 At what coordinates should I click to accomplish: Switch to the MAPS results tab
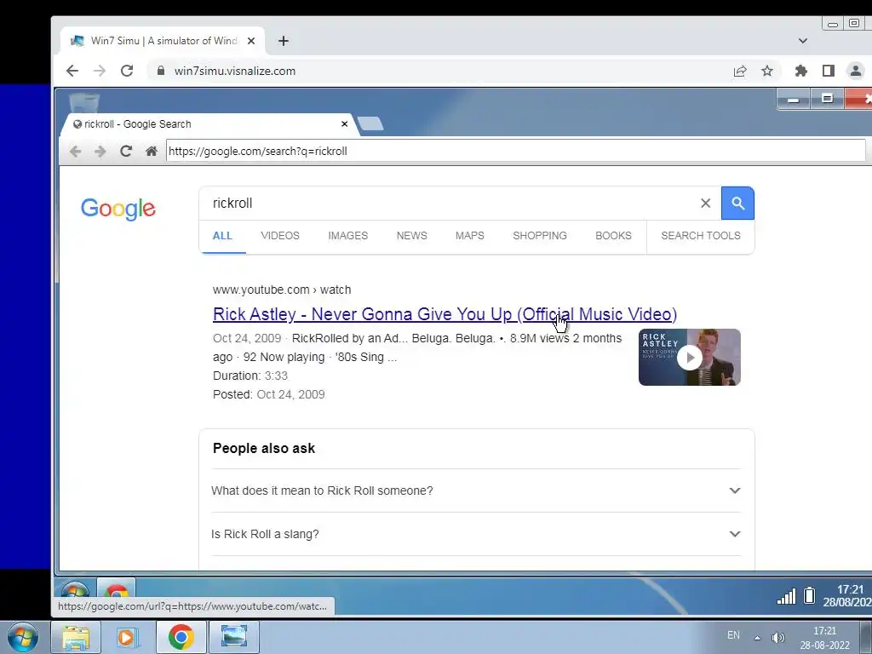[469, 236]
